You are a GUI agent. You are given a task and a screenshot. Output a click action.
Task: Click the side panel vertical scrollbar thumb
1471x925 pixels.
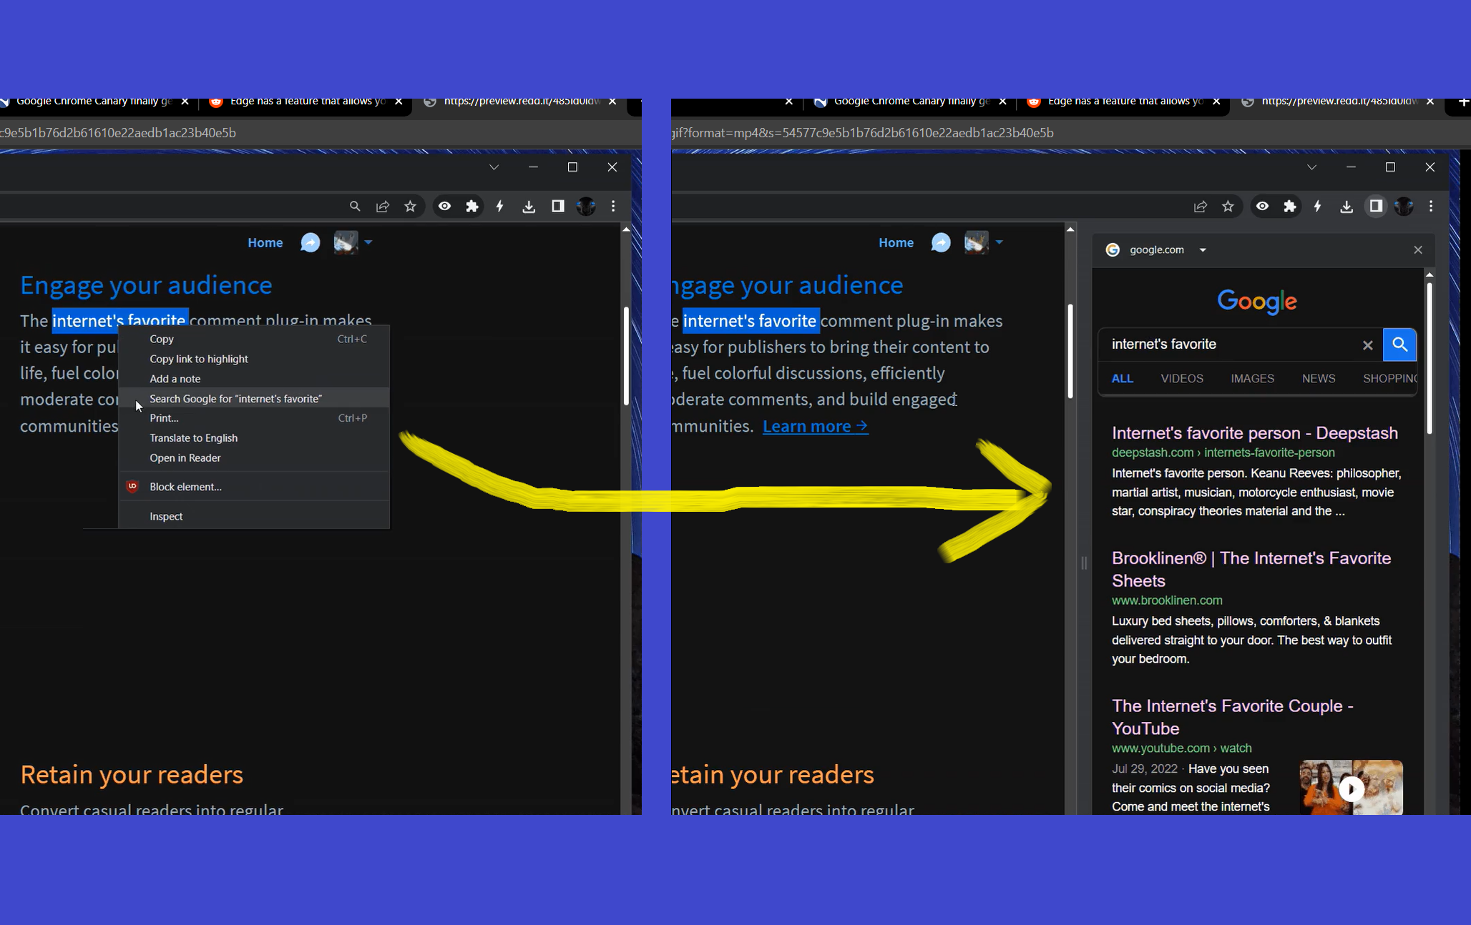tap(1429, 357)
